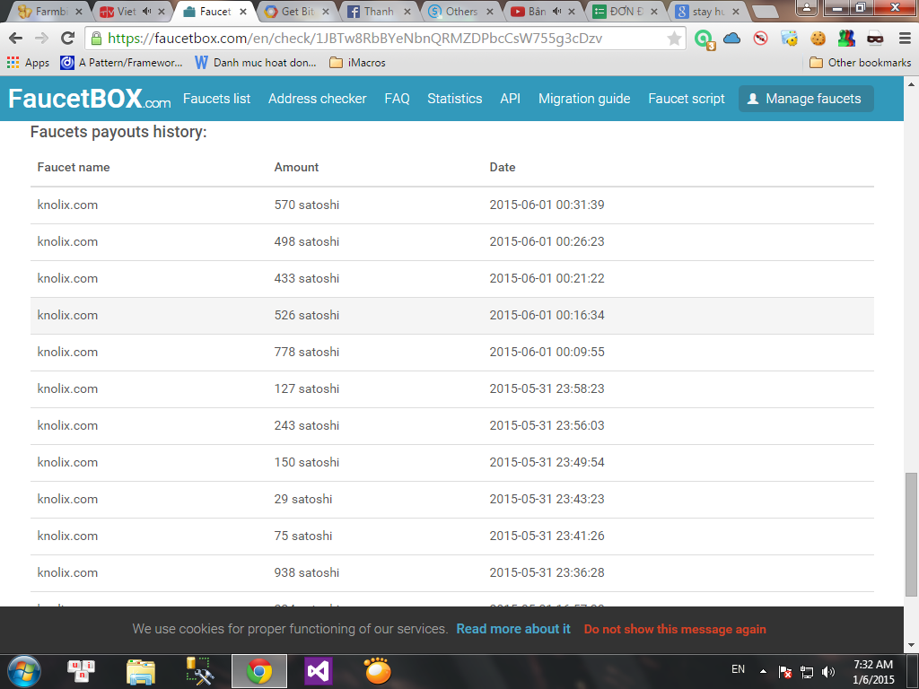Image resolution: width=919 pixels, height=689 pixels.
Task: Click the Chrome user profile button
Action: point(807,7)
